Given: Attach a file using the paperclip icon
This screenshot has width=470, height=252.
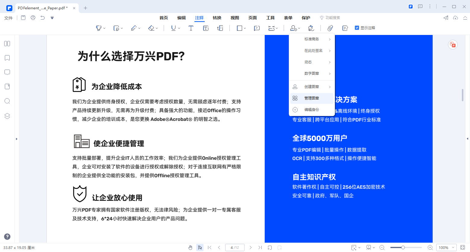Looking at the screenshot, I should pos(330,28).
